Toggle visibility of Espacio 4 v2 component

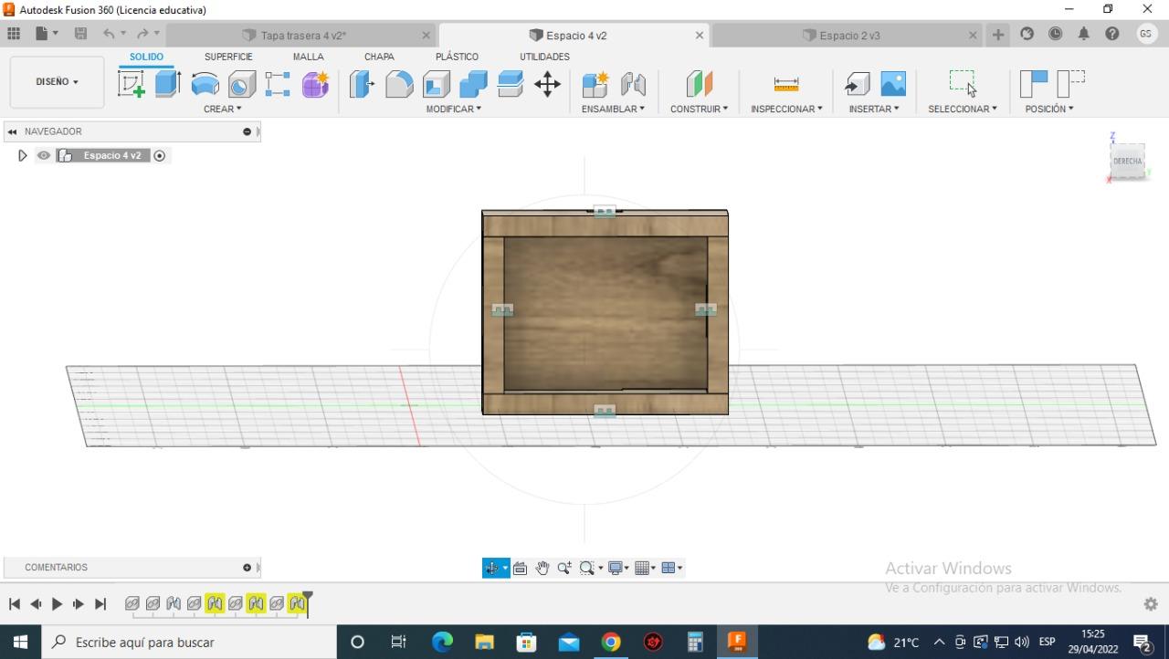point(44,156)
